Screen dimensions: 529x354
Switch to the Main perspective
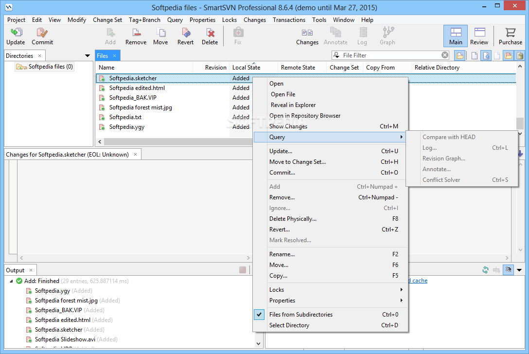456,36
